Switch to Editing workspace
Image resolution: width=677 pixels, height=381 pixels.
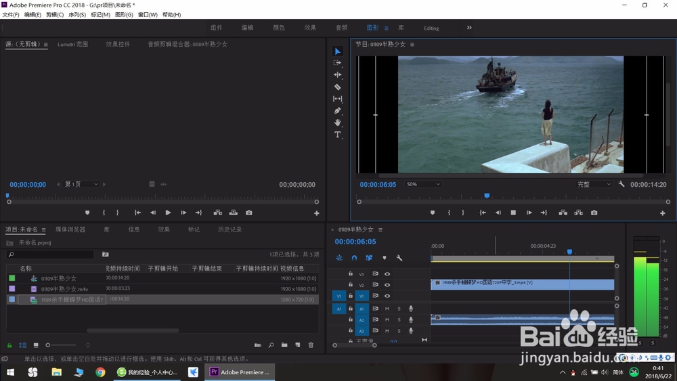(431, 28)
